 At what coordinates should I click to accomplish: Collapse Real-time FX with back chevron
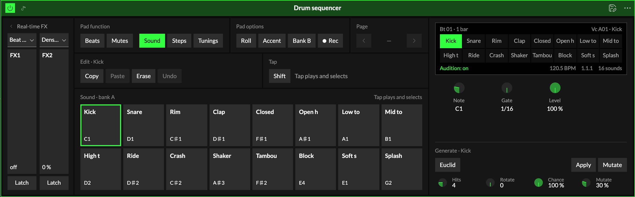(x=11, y=26)
